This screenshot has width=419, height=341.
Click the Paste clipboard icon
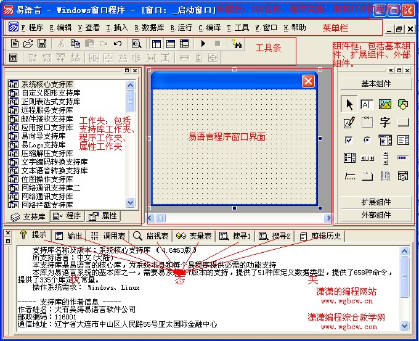click(89, 43)
